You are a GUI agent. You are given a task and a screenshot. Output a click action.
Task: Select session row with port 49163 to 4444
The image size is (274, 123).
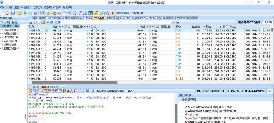tap(150, 30)
